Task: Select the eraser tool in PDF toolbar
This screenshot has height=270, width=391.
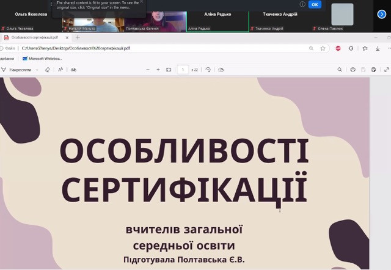Action: tap(48, 70)
